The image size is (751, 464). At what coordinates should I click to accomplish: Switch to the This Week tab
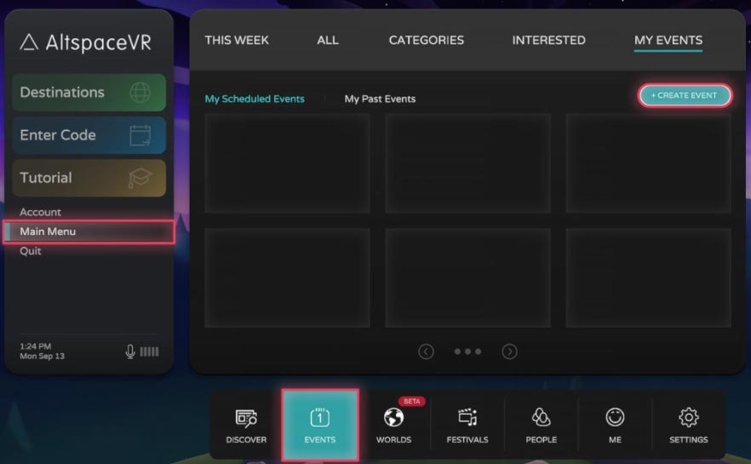tap(237, 40)
